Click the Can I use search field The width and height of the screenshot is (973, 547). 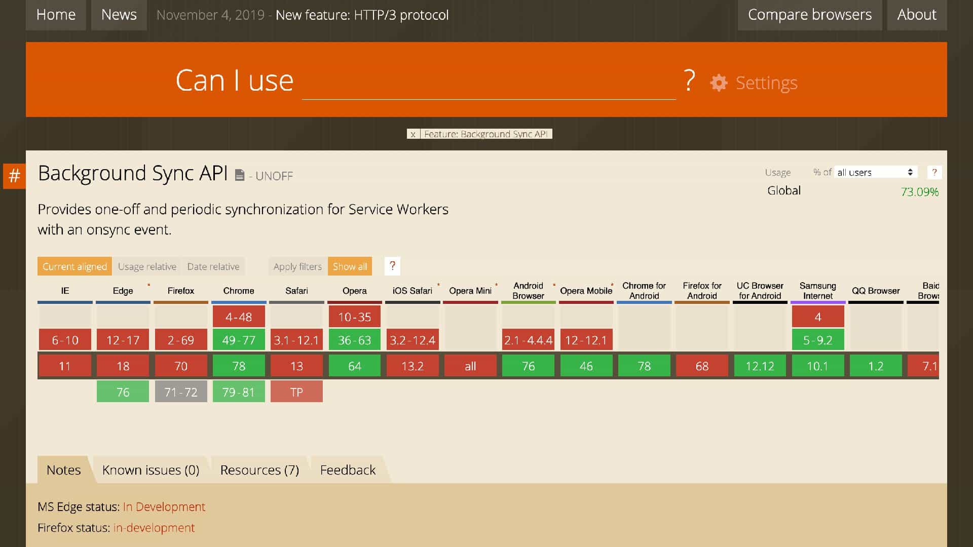(x=489, y=84)
